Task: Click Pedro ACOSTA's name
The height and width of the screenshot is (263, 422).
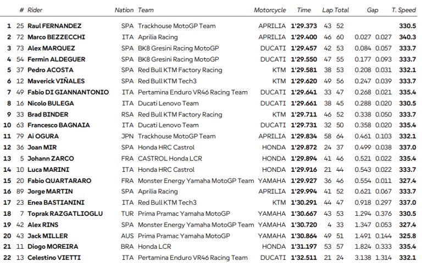Action: 50,70
